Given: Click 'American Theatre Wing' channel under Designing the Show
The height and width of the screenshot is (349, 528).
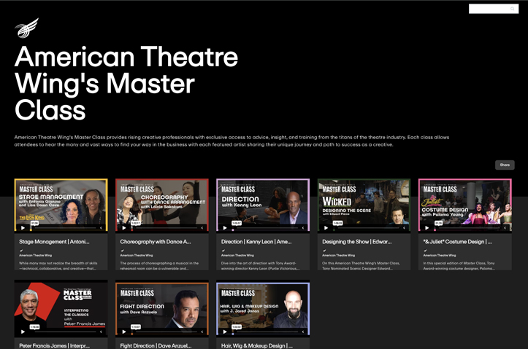Looking at the screenshot, I should (x=338, y=255).
